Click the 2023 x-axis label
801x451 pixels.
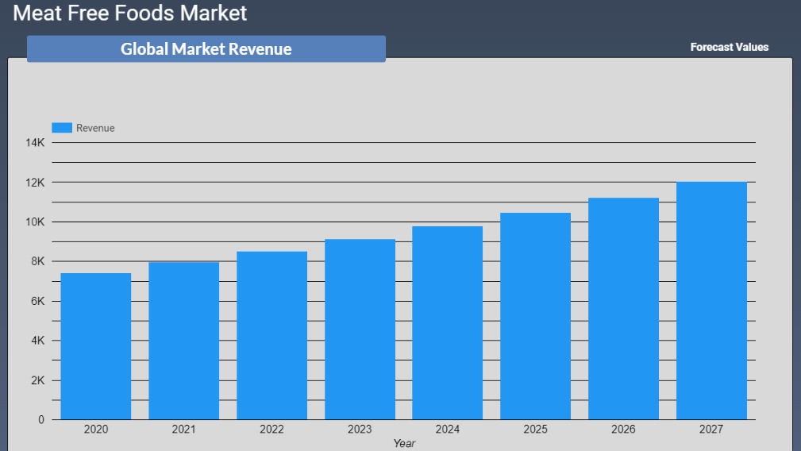coord(360,430)
